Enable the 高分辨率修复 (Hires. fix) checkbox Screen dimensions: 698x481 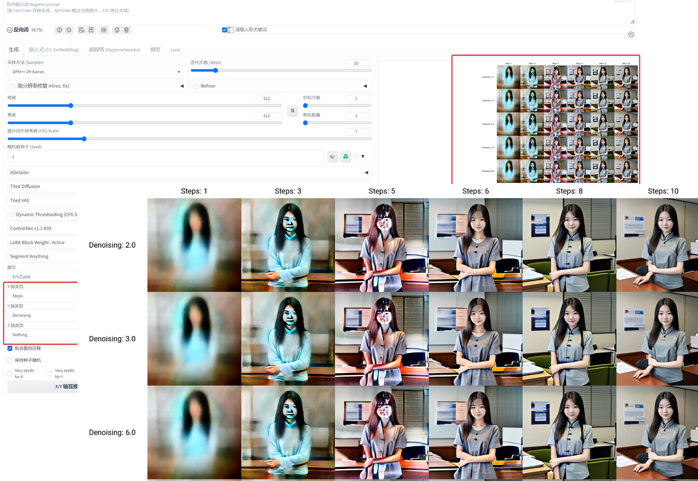tap(13, 86)
